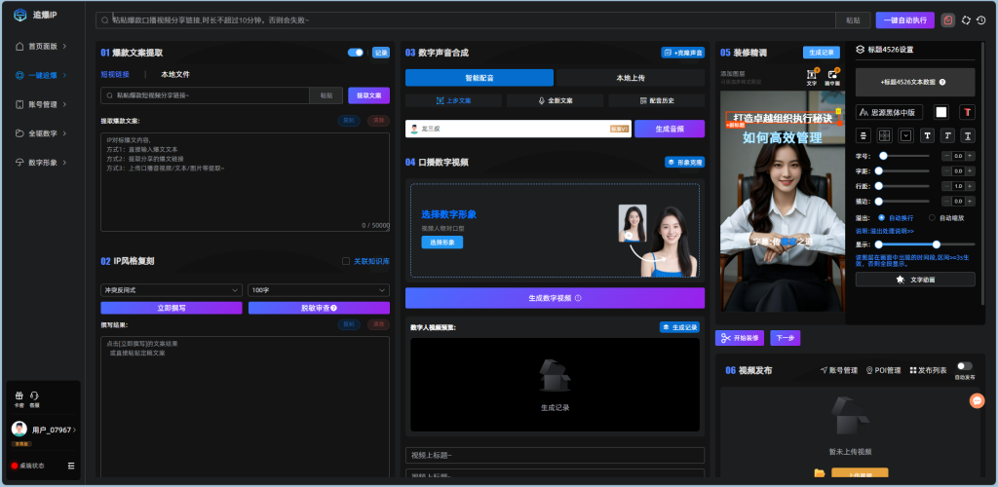Screen dimensions: 998x487
Task: Click the history clock icon at top right
Action: [981, 20]
